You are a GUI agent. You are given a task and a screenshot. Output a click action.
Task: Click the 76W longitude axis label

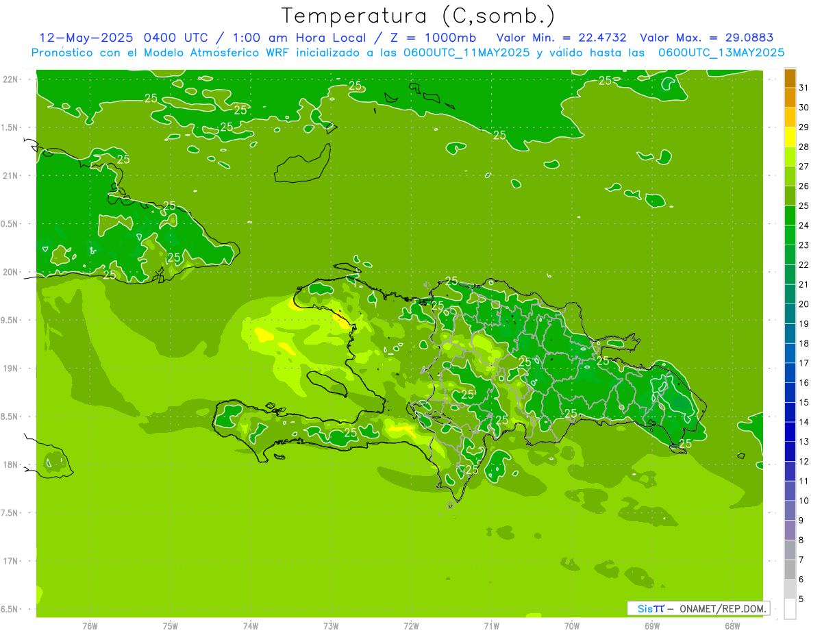[x=90, y=625]
